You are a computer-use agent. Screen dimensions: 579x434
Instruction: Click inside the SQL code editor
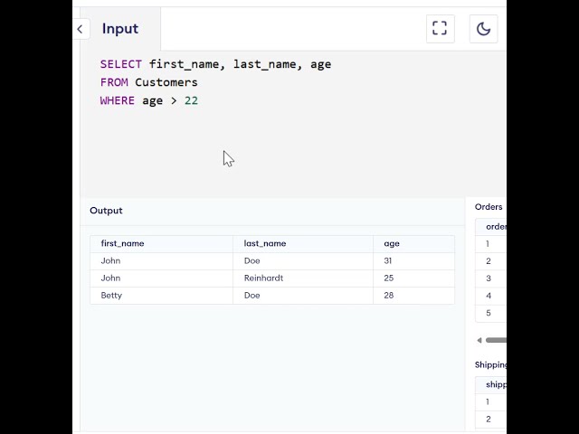point(293,124)
